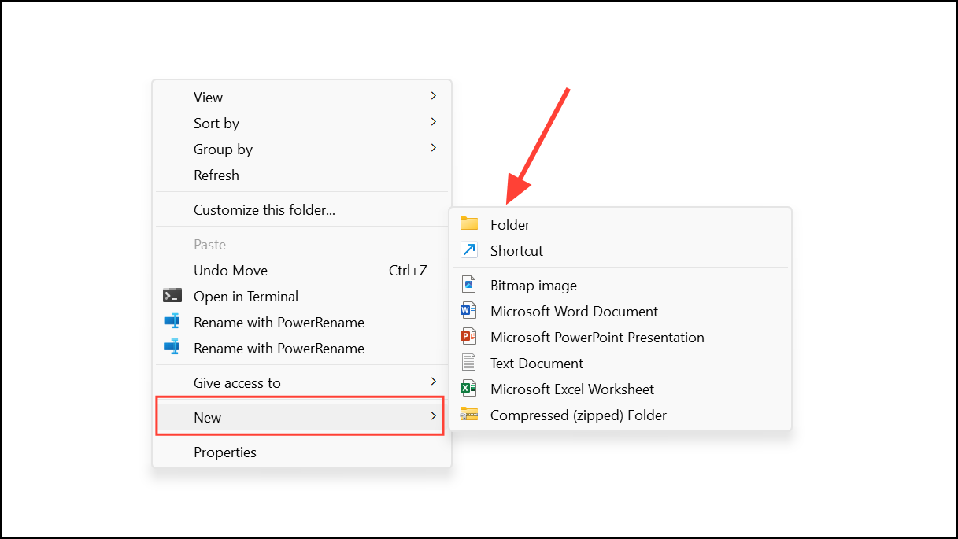The image size is (958, 539).
Task: Choose Customize this folder option
Action: tap(264, 209)
